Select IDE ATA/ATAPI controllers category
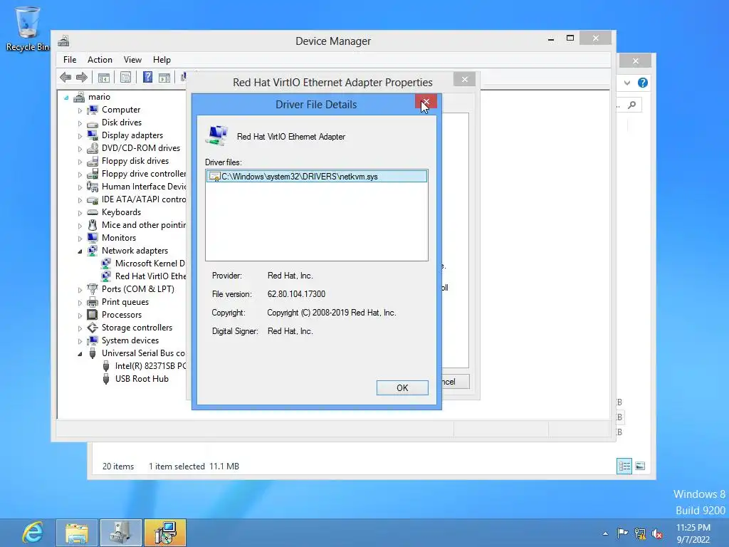The height and width of the screenshot is (547, 729). [144, 199]
